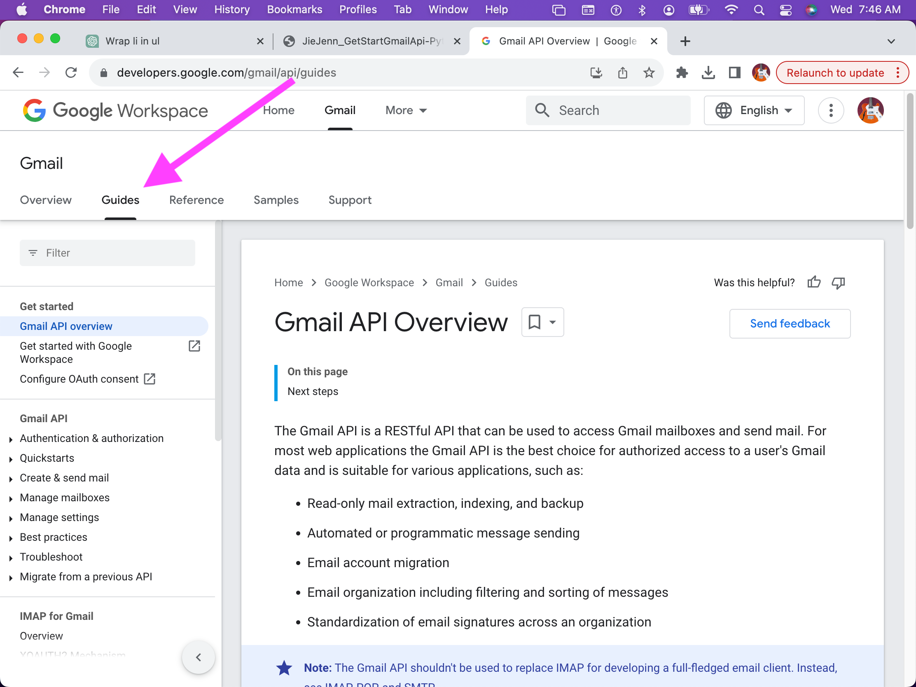Bookmark this page with the star icon

(x=649, y=73)
